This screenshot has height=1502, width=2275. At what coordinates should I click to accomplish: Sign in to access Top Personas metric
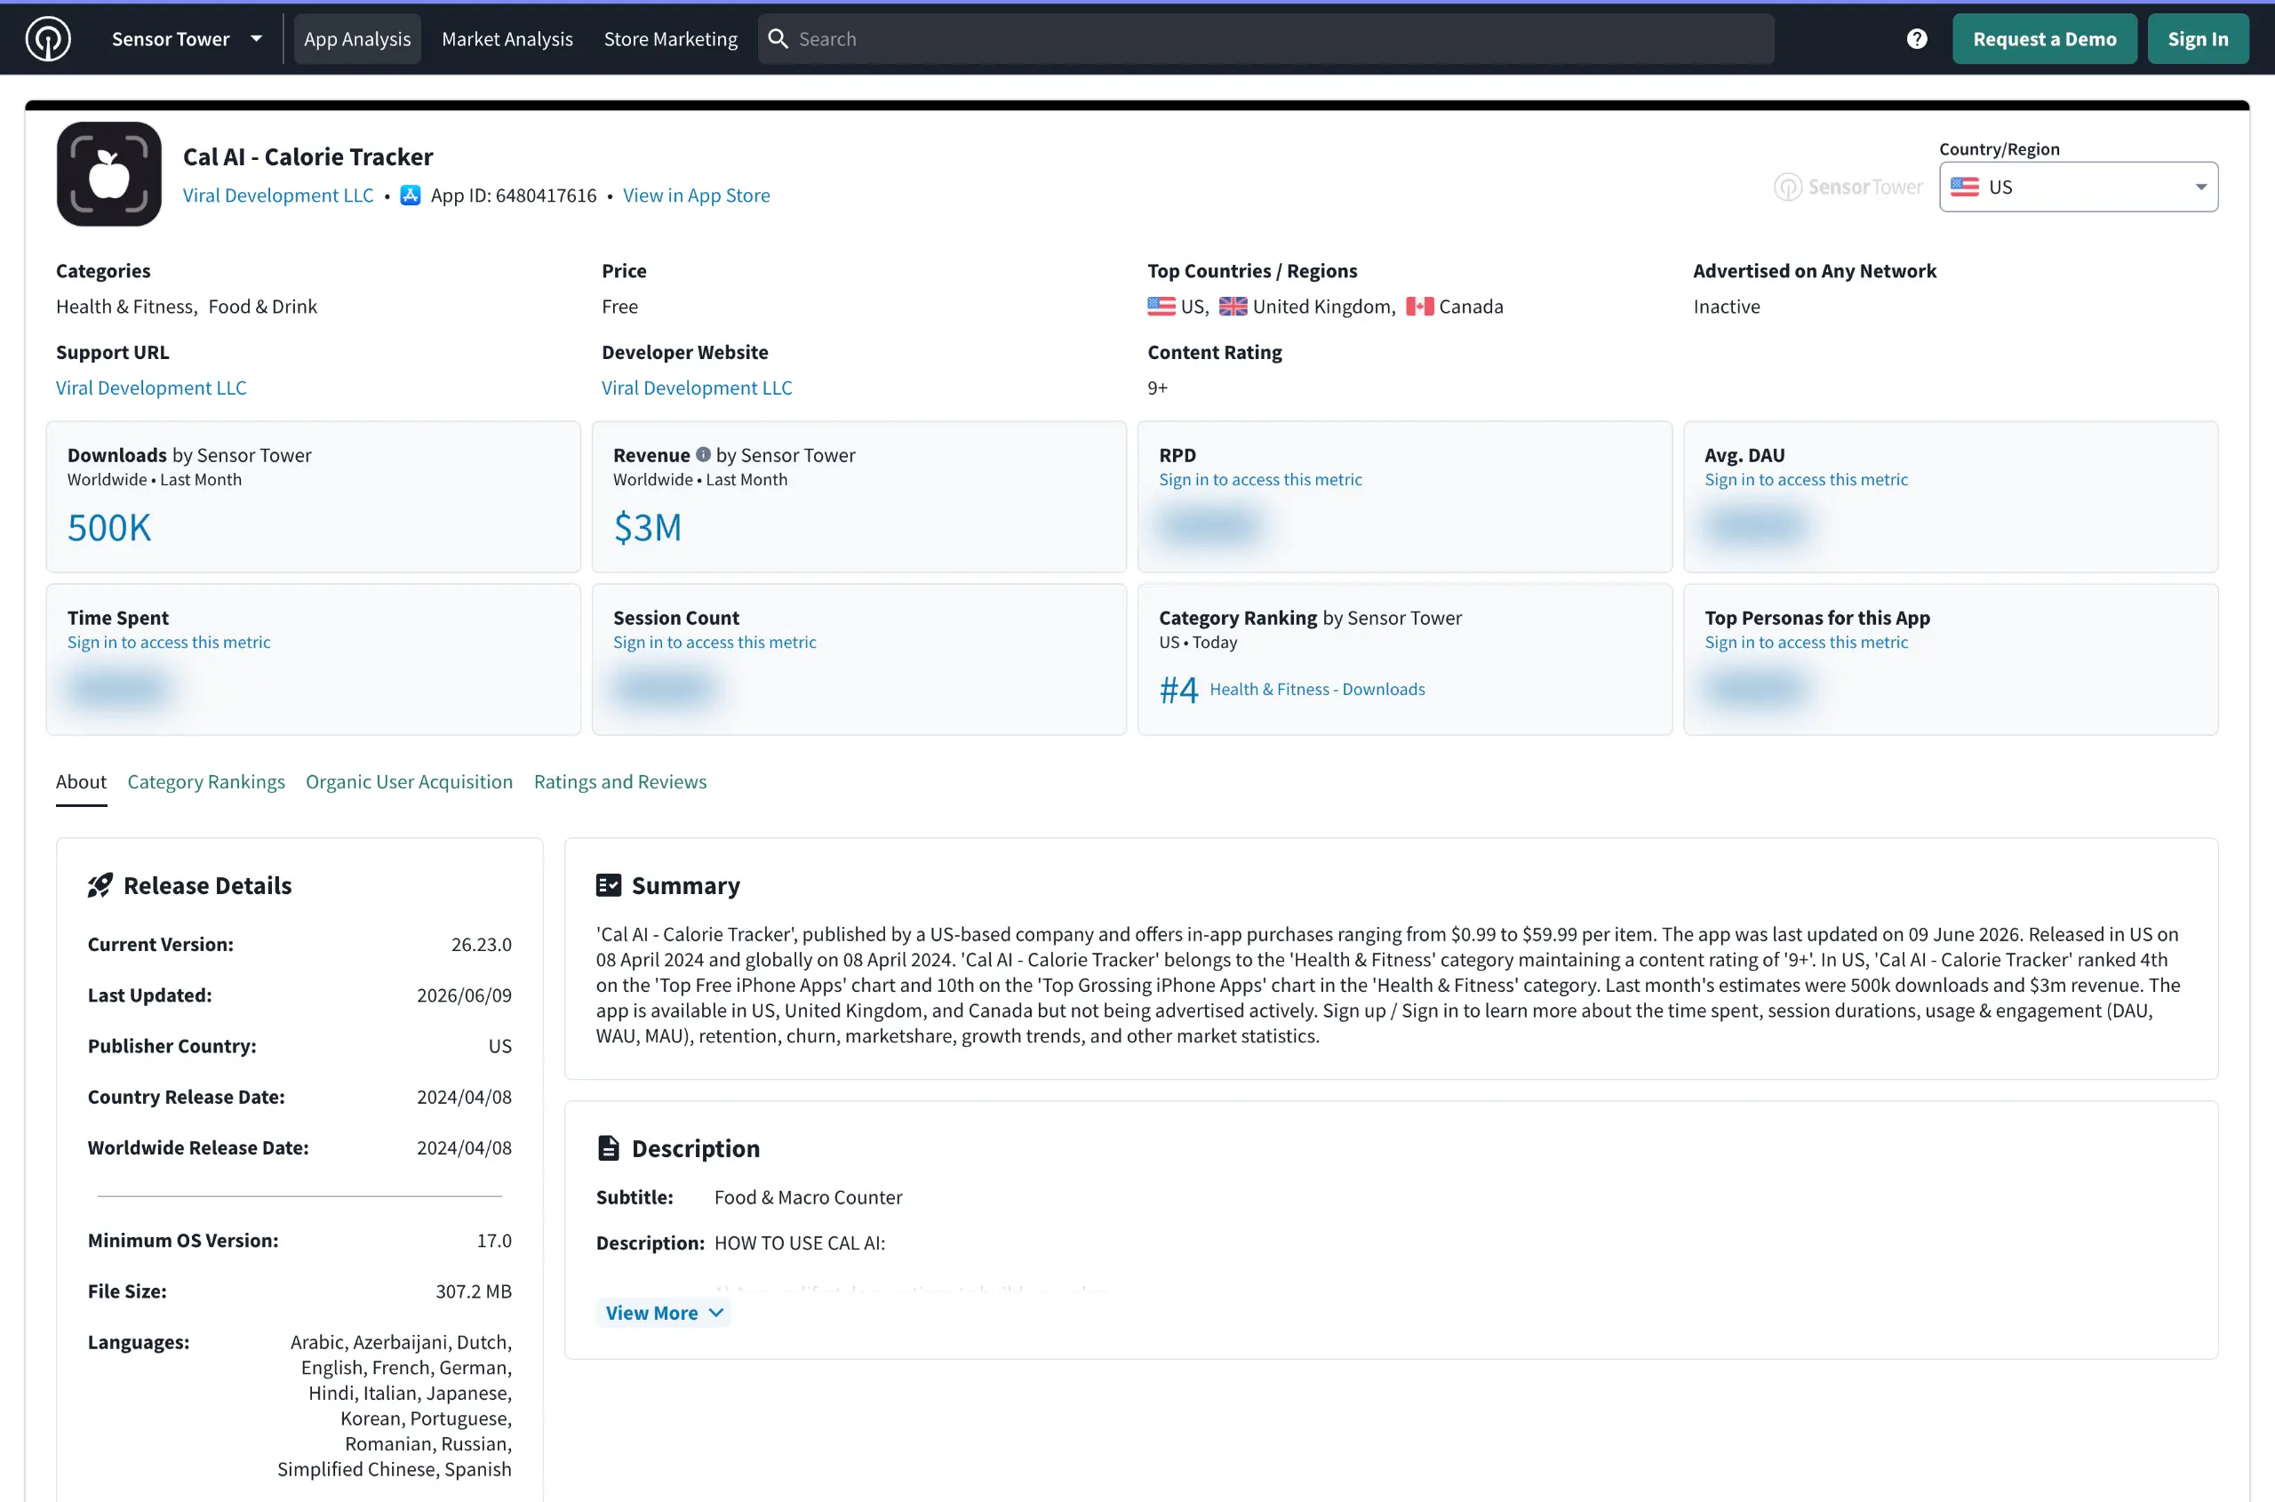click(1806, 643)
